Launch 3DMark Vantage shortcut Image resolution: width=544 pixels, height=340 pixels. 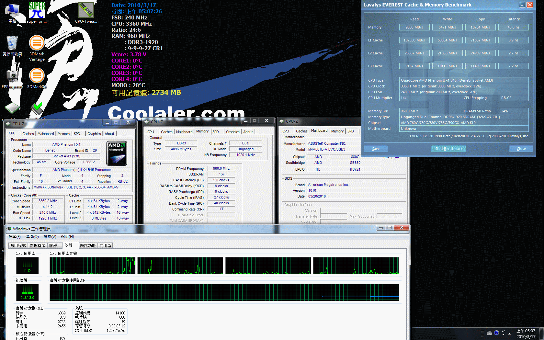pos(37,48)
